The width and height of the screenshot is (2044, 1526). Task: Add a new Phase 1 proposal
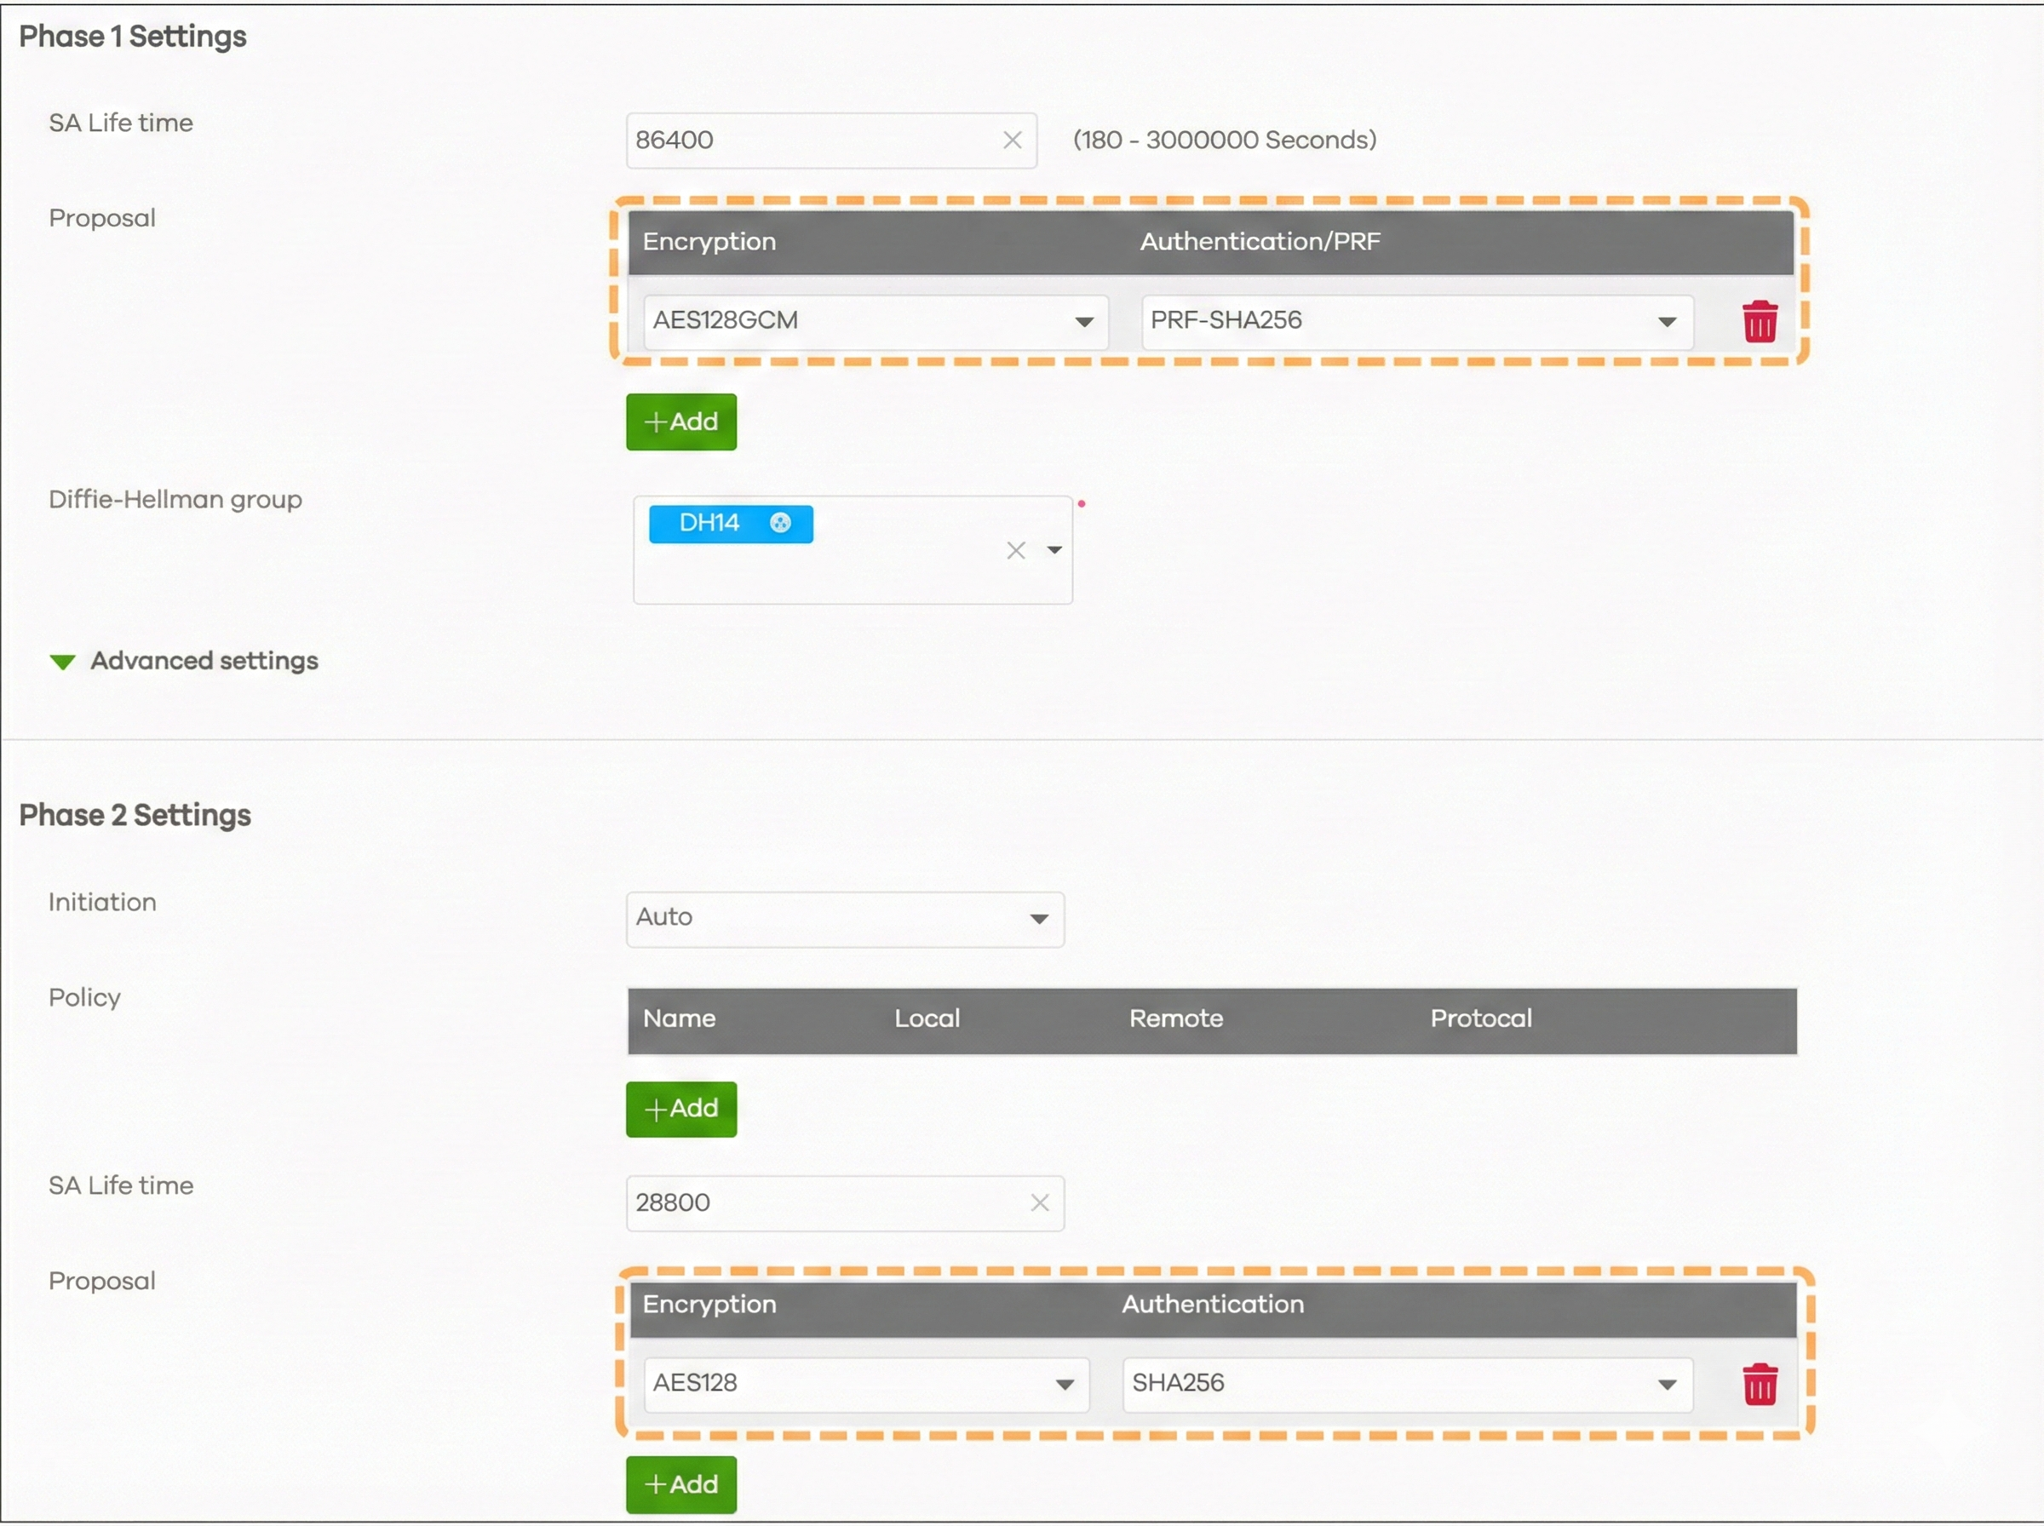tap(680, 422)
